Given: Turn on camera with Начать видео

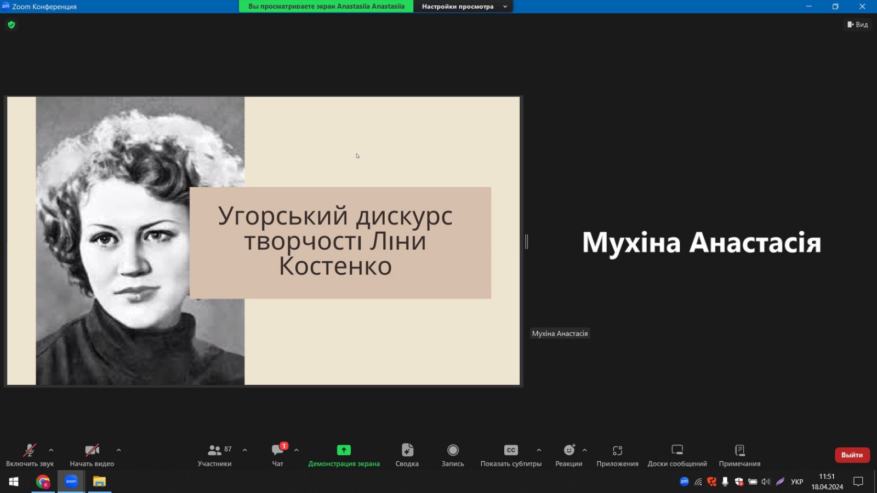Looking at the screenshot, I should [x=92, y=450].
